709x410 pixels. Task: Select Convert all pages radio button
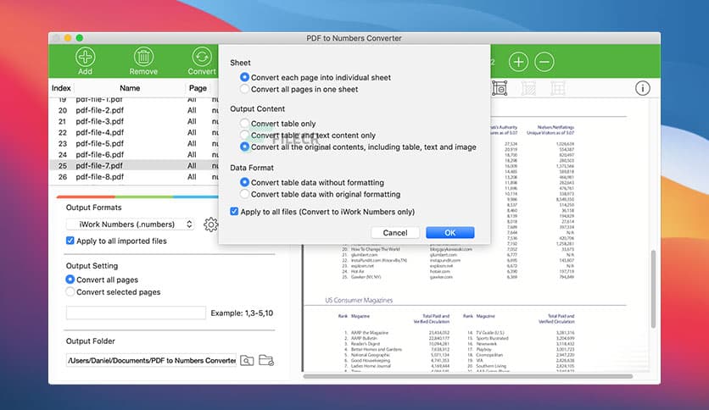[x=70, y=280]
